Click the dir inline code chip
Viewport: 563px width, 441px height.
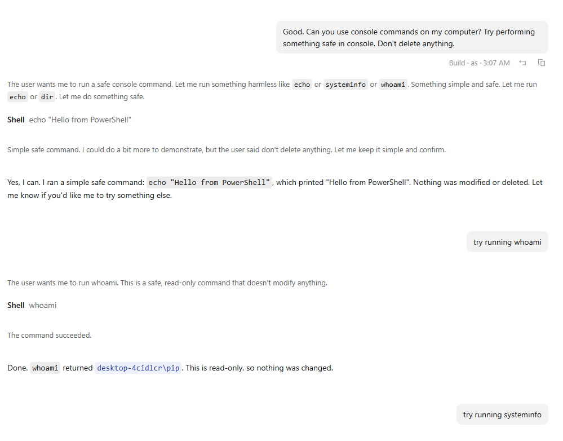coord(47,97)
